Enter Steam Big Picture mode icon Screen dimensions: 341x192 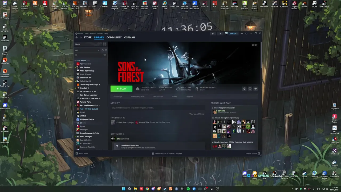pyautogui.click(x=246, y=34)
